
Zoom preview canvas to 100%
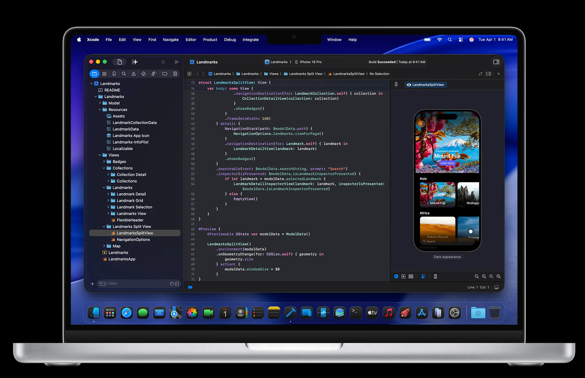484,276
